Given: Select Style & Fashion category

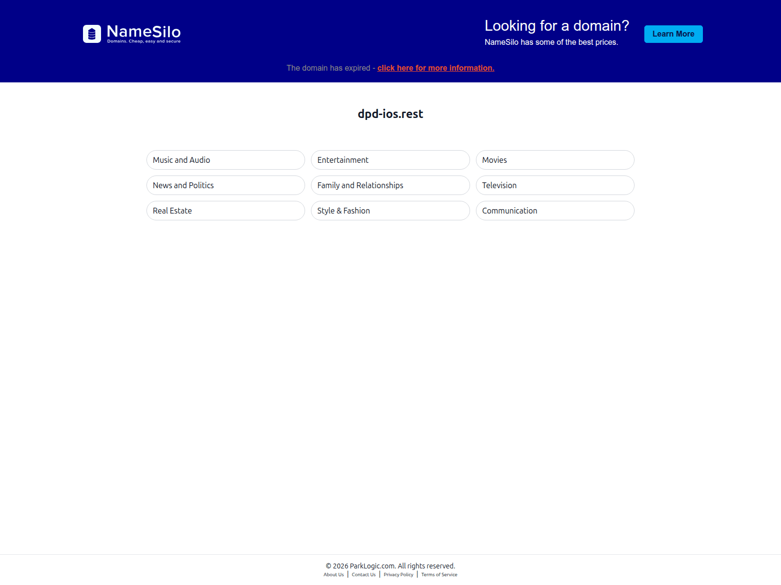Looking at the screenshot, I should point(390,211).
